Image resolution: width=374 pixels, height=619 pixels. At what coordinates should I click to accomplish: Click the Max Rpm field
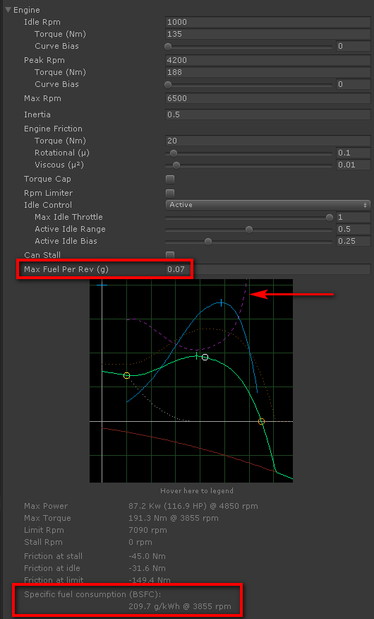tap(267, 99)
